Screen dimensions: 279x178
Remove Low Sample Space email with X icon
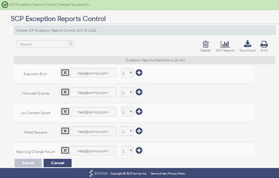pos(65,112)
